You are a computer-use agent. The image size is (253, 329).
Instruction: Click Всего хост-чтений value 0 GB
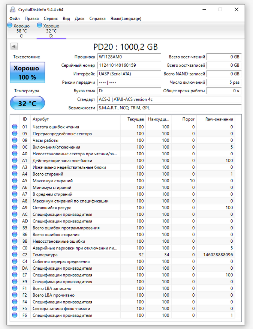click(224, 57)
